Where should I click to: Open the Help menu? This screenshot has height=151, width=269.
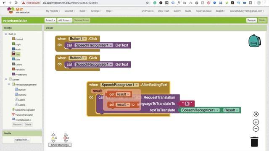(109, 11)
